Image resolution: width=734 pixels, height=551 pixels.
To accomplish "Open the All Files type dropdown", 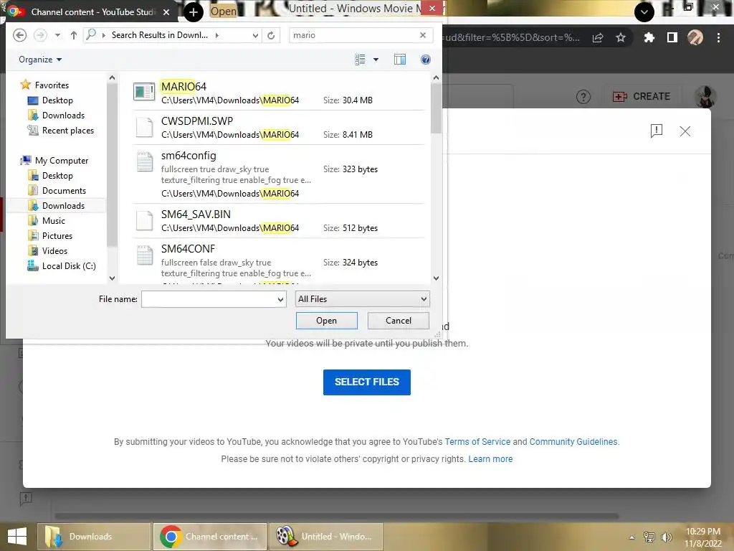I will 362,299.
